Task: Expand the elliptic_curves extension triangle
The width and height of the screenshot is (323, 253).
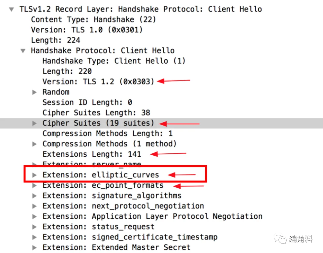Action: click(34, 175)
